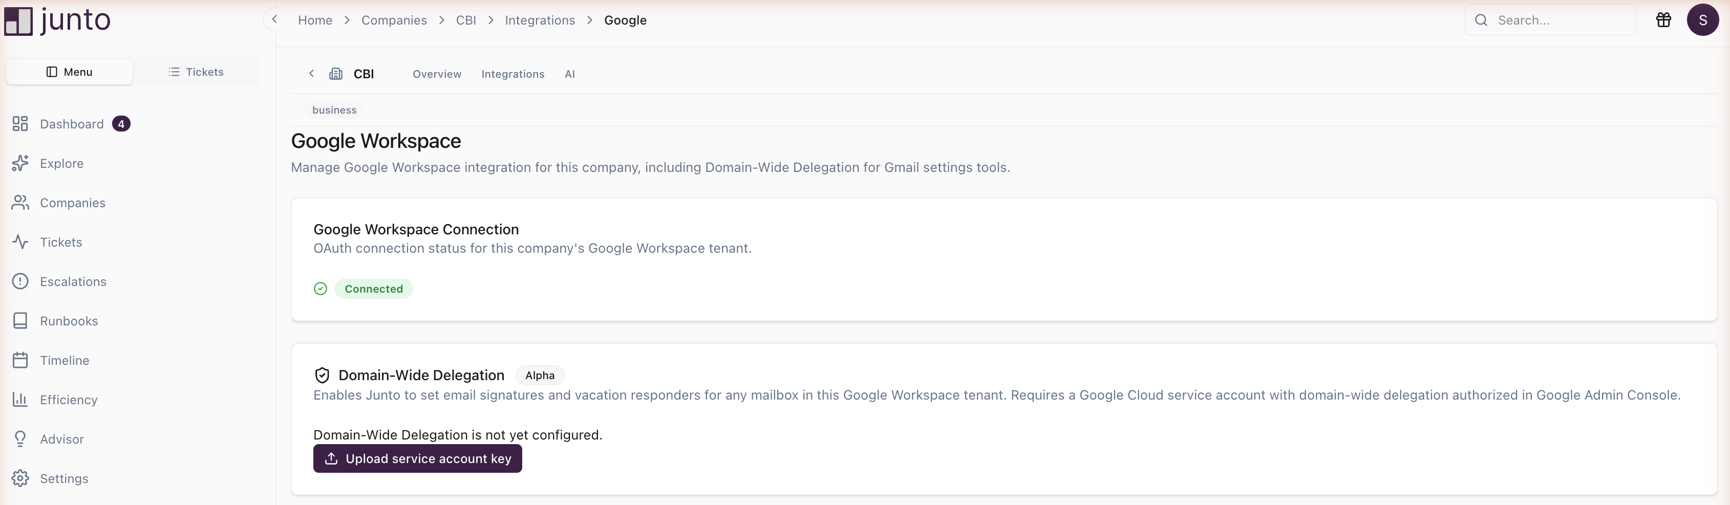Click the CBI company building icon

336,74
